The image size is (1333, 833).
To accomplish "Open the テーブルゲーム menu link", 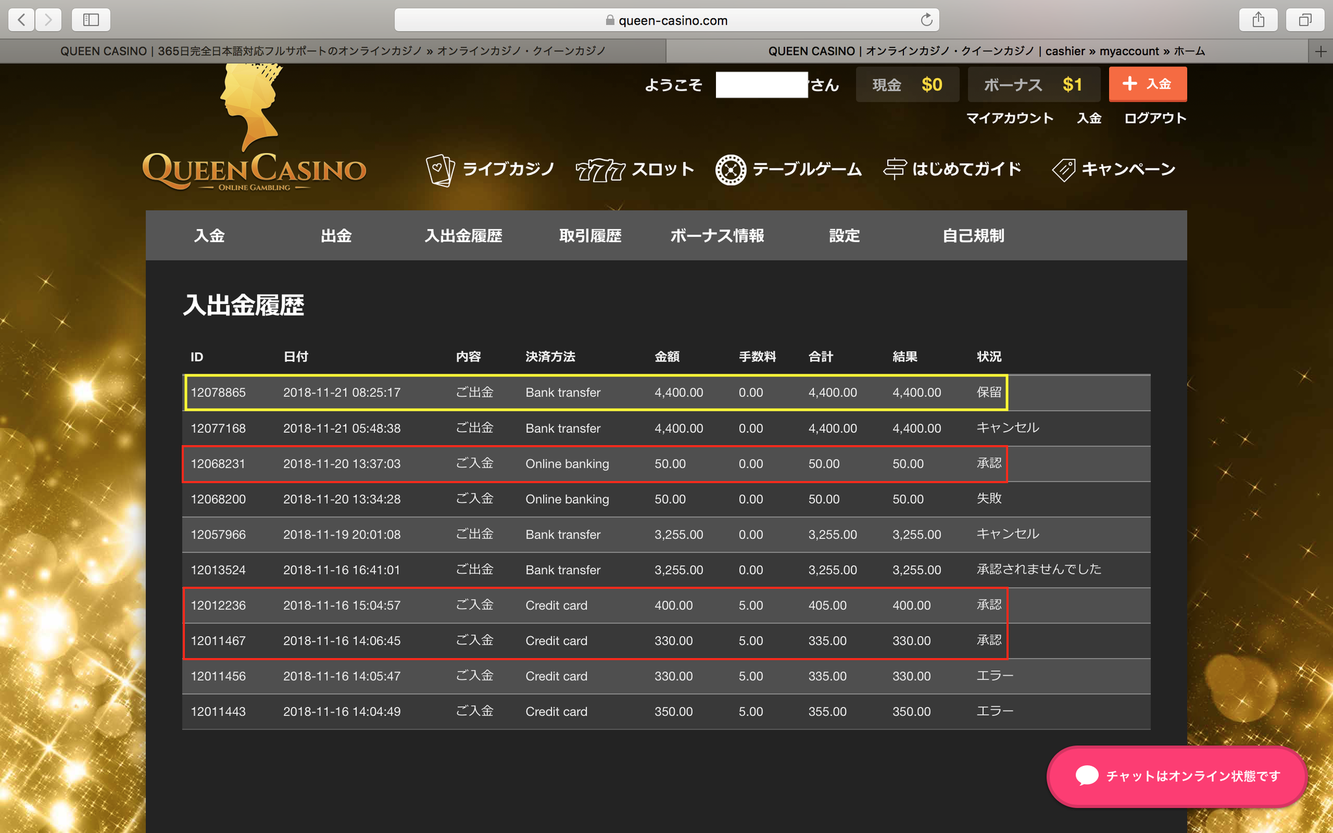I will tap(807, 169).
